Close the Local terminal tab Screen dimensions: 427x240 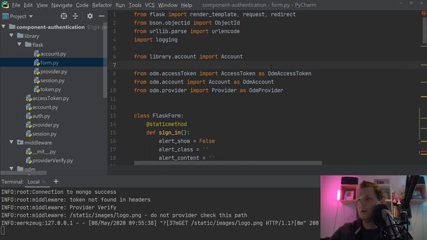pos(44,181)
